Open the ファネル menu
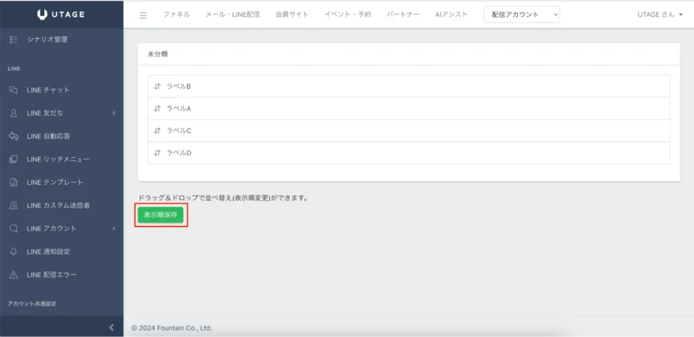Screen dimensions: 694x337 coord(176,15)
